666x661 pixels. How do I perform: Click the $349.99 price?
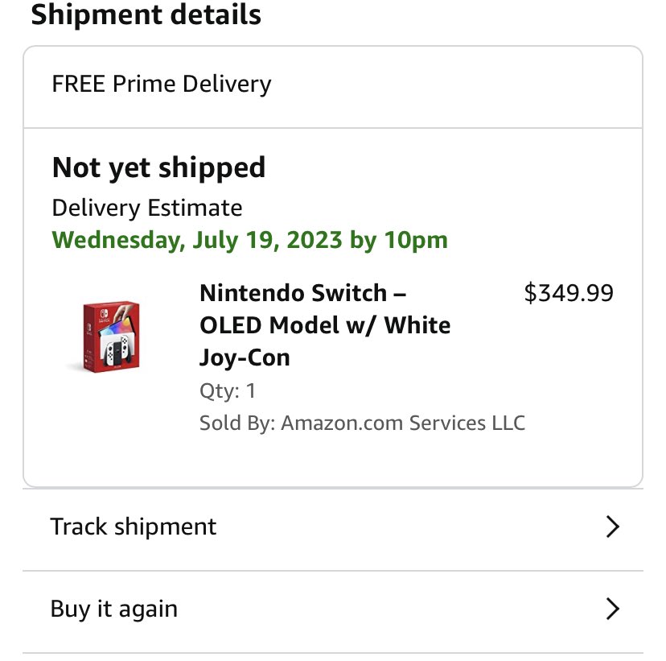click(x=569, y=293)
